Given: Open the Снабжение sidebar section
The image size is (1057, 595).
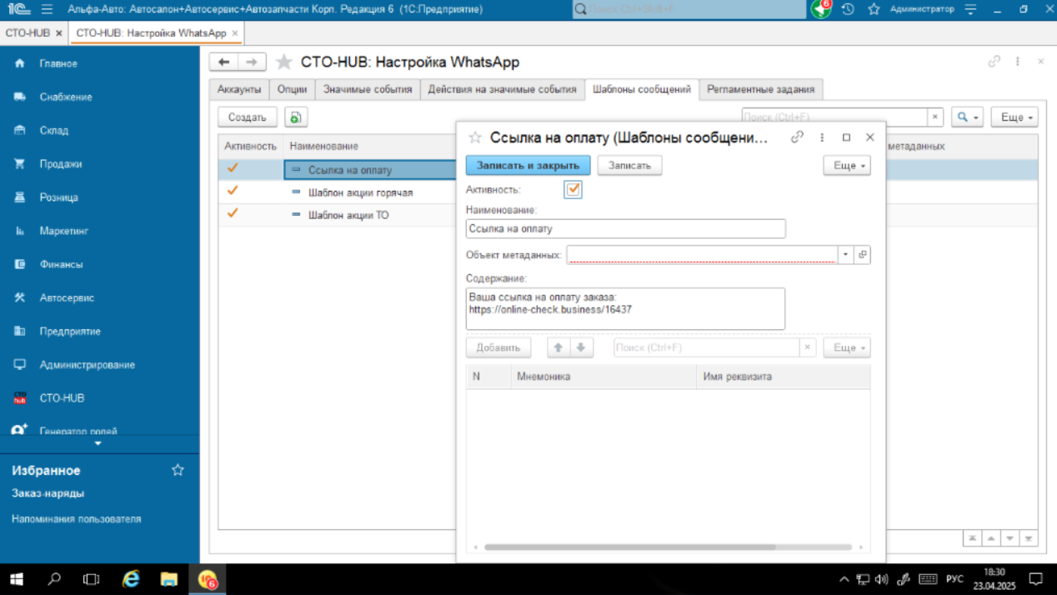Looking at the screenshot, I should tap(65, 97).
